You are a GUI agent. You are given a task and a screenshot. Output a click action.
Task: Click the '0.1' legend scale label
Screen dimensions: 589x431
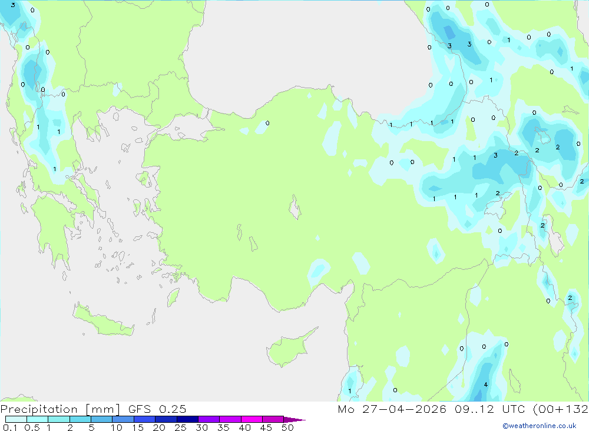(x=10, y=427)
